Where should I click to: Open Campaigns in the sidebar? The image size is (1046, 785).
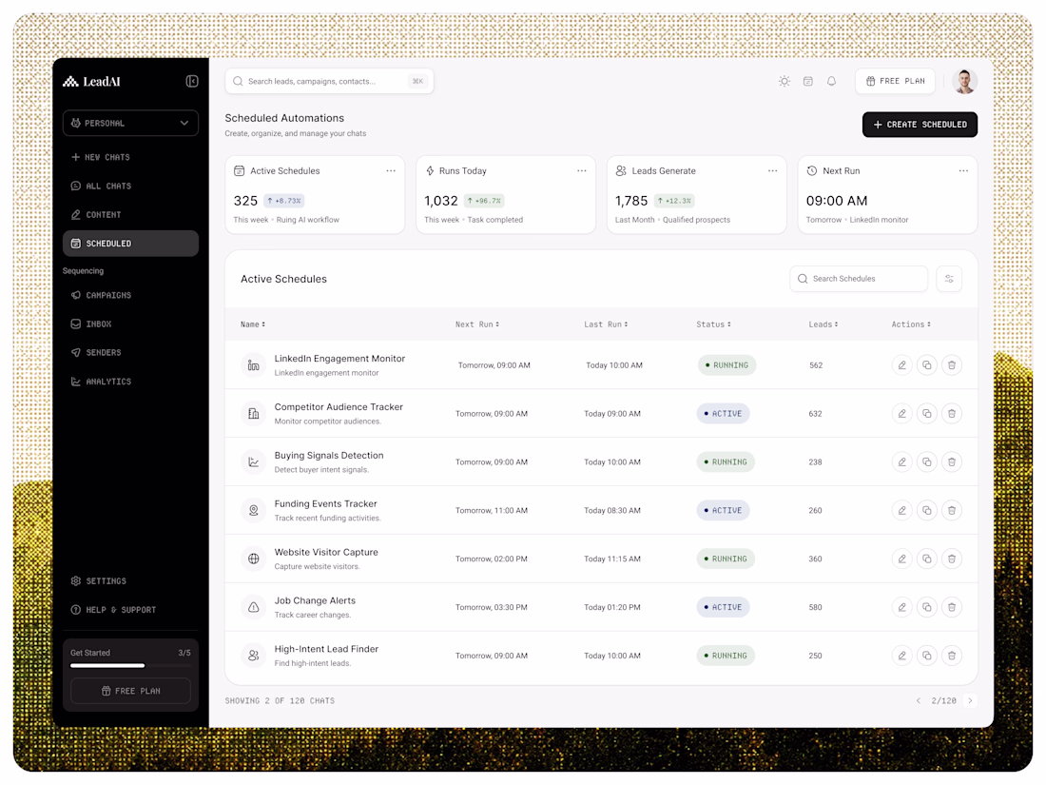[x=131, y=295]
